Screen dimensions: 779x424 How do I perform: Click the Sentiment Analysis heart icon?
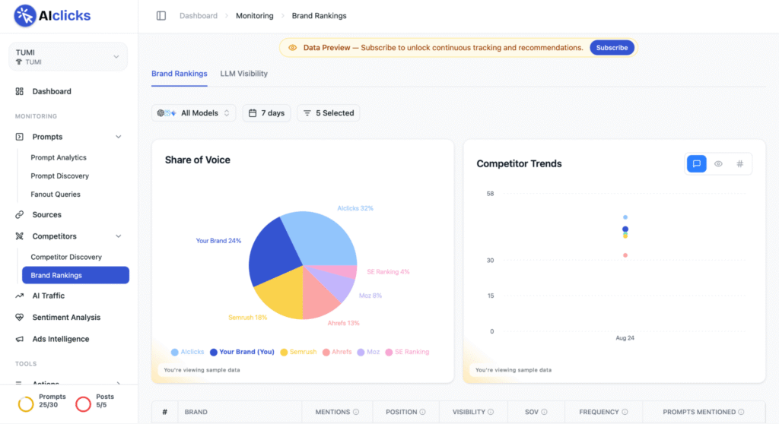[x=19, y=318]
